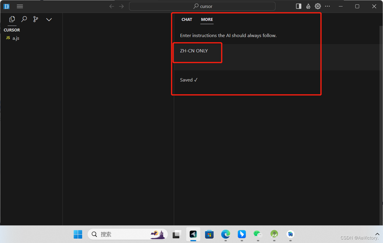This screenshot has width=383, height=243.
Task: Show hidden system tray icons chevron
Action: [x=377, y=234]
